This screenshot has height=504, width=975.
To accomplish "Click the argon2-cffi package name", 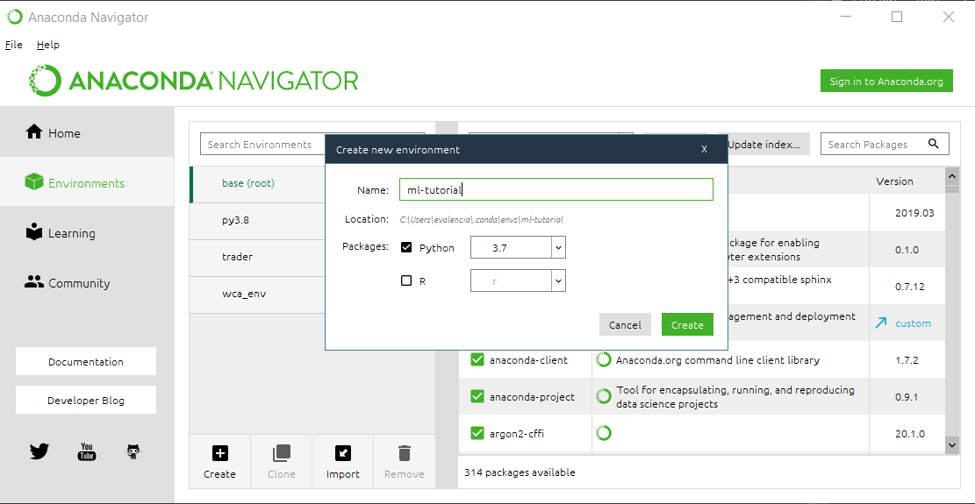I will pyautogui.click(x=516, y=433).
